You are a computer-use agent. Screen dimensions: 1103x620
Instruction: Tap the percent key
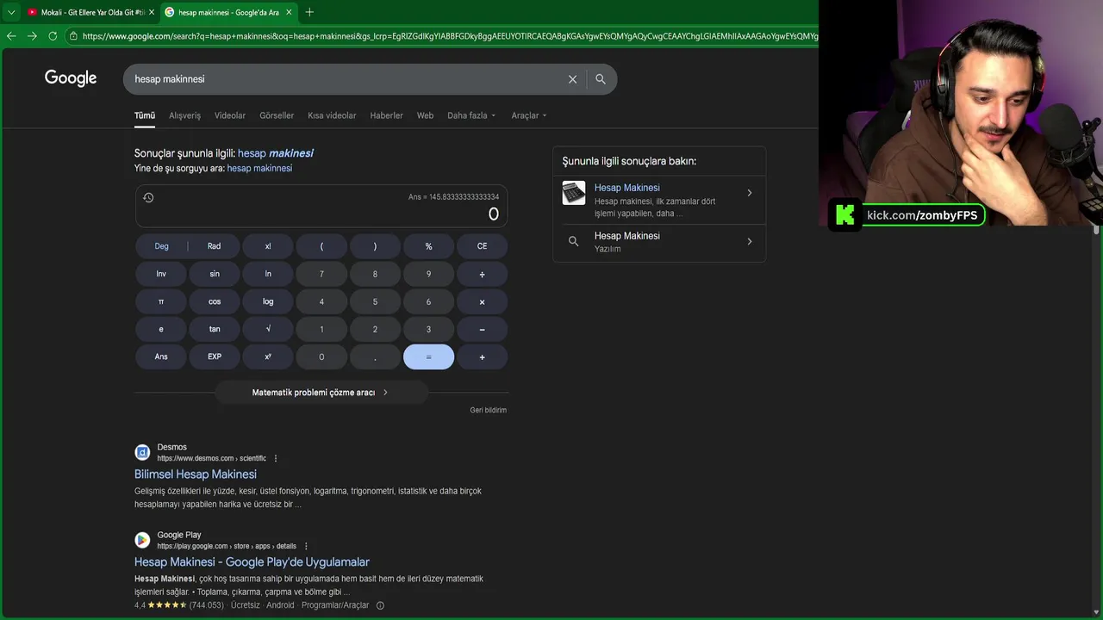tap(428, 246)
